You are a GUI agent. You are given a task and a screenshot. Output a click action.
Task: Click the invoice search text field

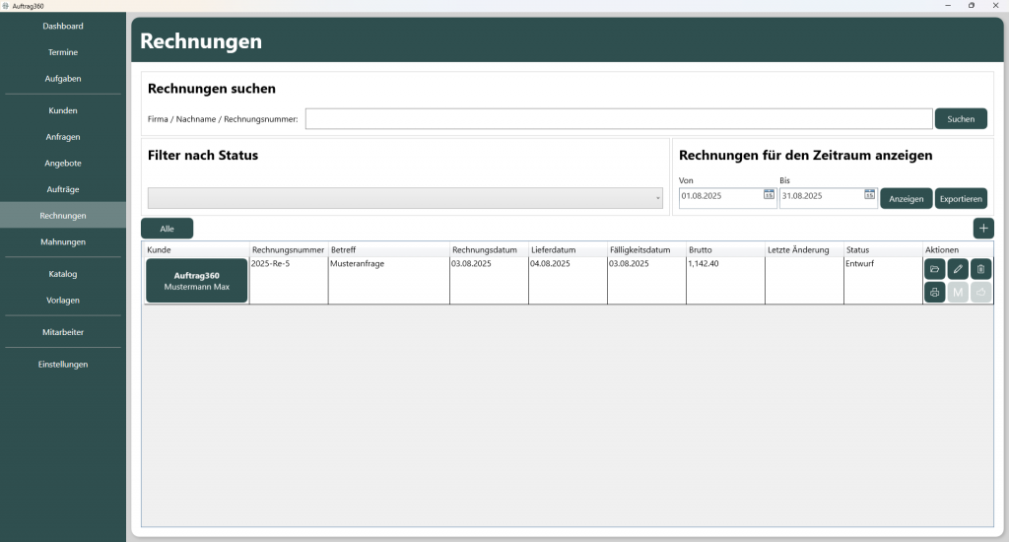618,119
